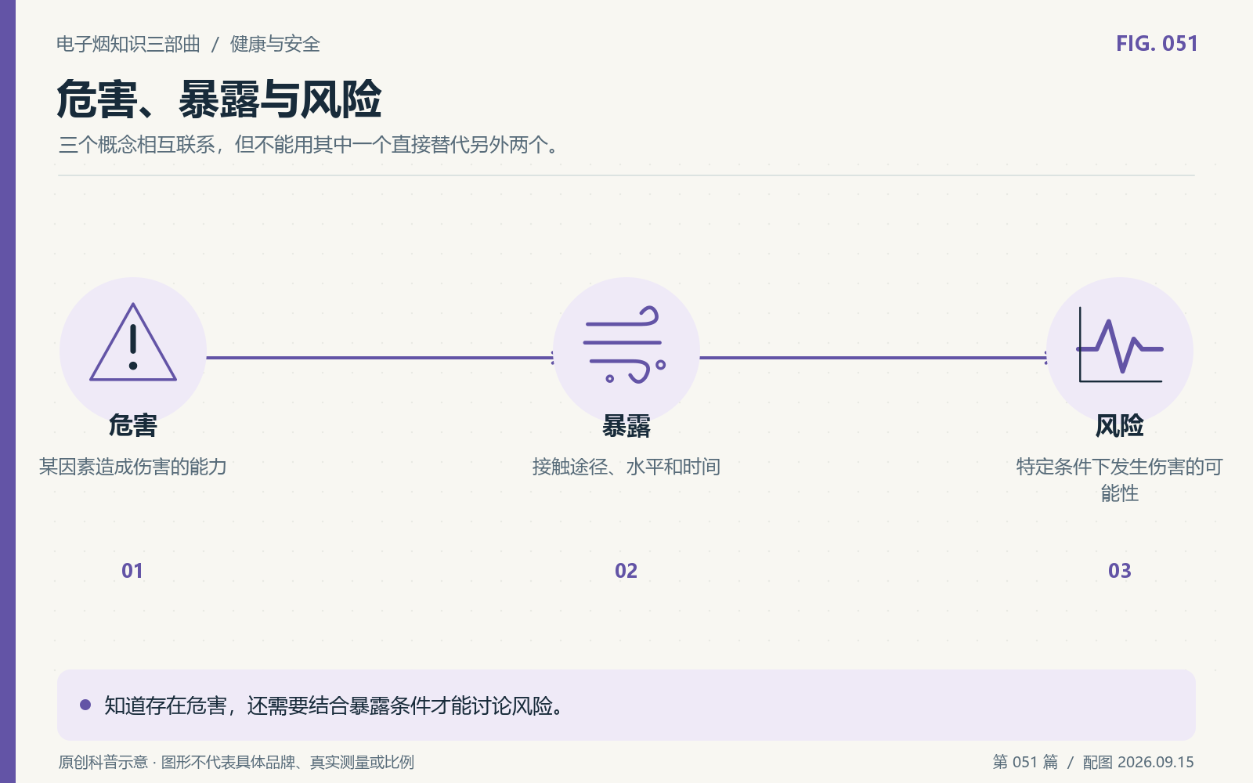This screenshot has width=1253, height=783.
Task: Select the title 危害、暴露与风险
Action: (x=219, y=99)
